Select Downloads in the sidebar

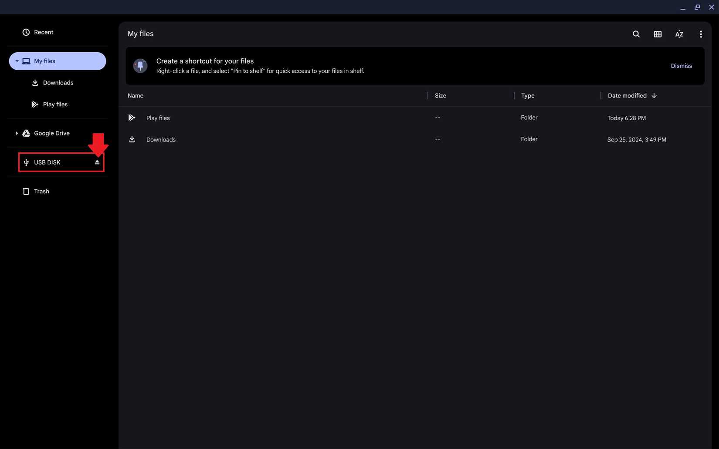58,83
